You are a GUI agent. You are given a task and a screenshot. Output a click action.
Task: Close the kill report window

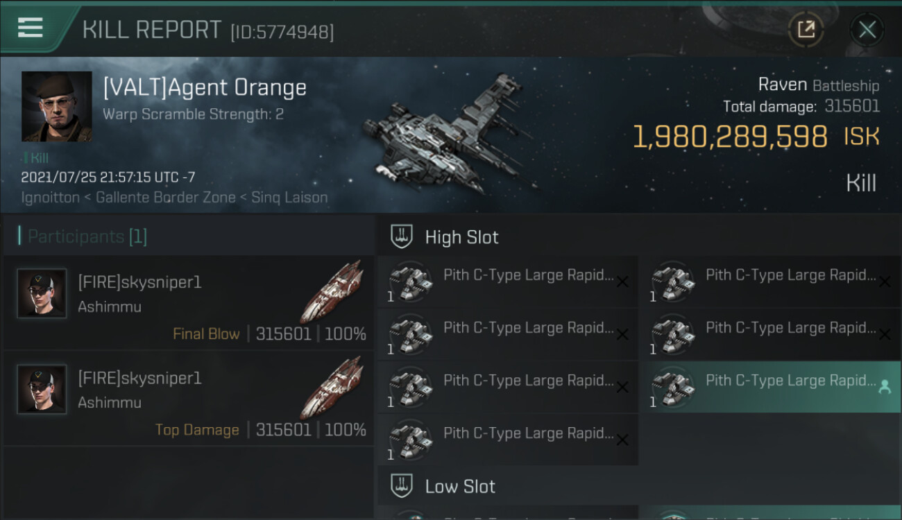[867, 29]
